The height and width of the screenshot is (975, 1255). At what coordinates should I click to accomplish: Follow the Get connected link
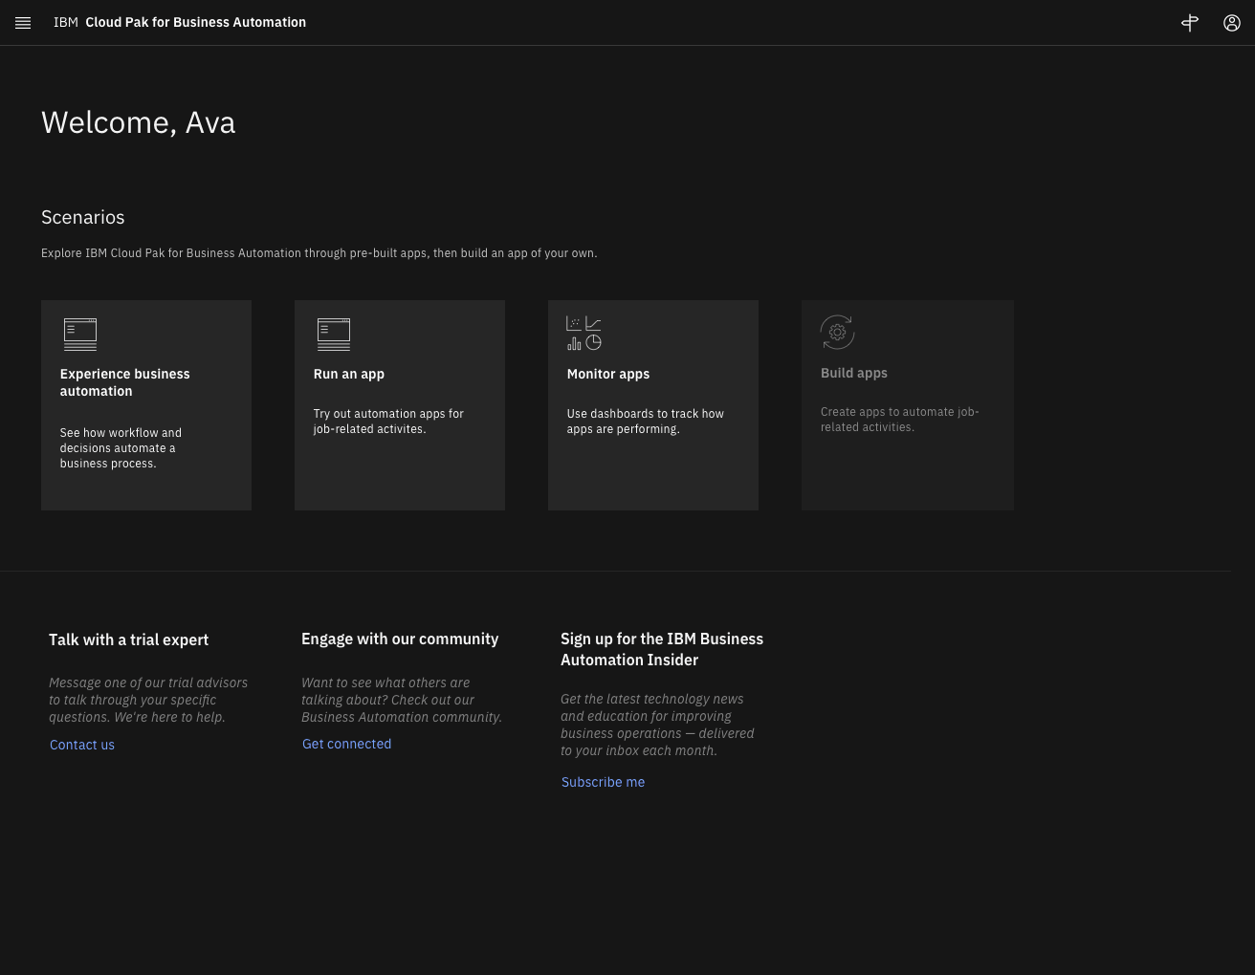[347, 744]
